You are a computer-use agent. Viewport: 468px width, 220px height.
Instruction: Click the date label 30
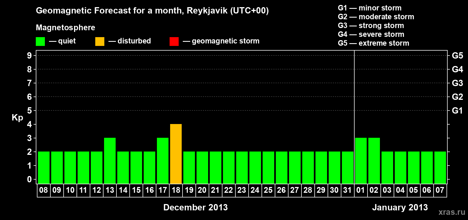tap(334, 190)
